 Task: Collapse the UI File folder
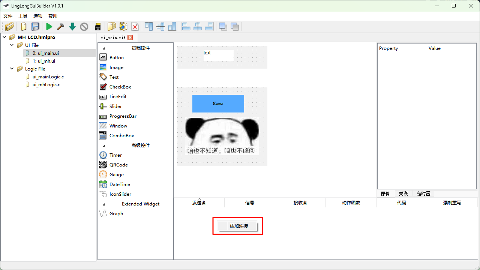point(12,45)
